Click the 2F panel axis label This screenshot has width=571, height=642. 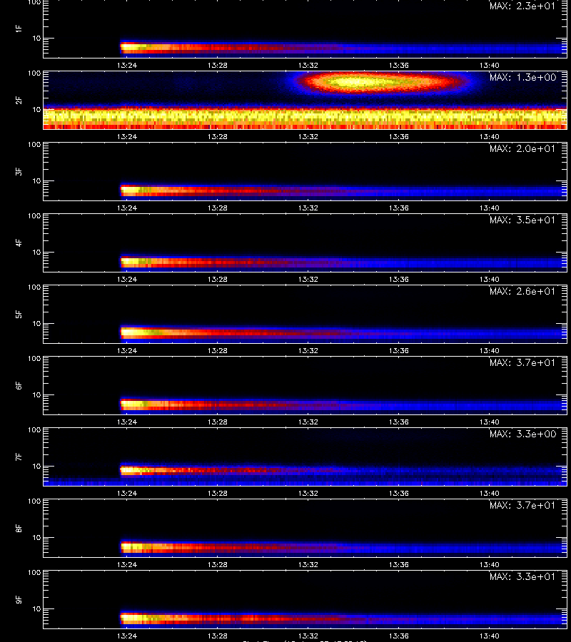[x=19, y=101]
